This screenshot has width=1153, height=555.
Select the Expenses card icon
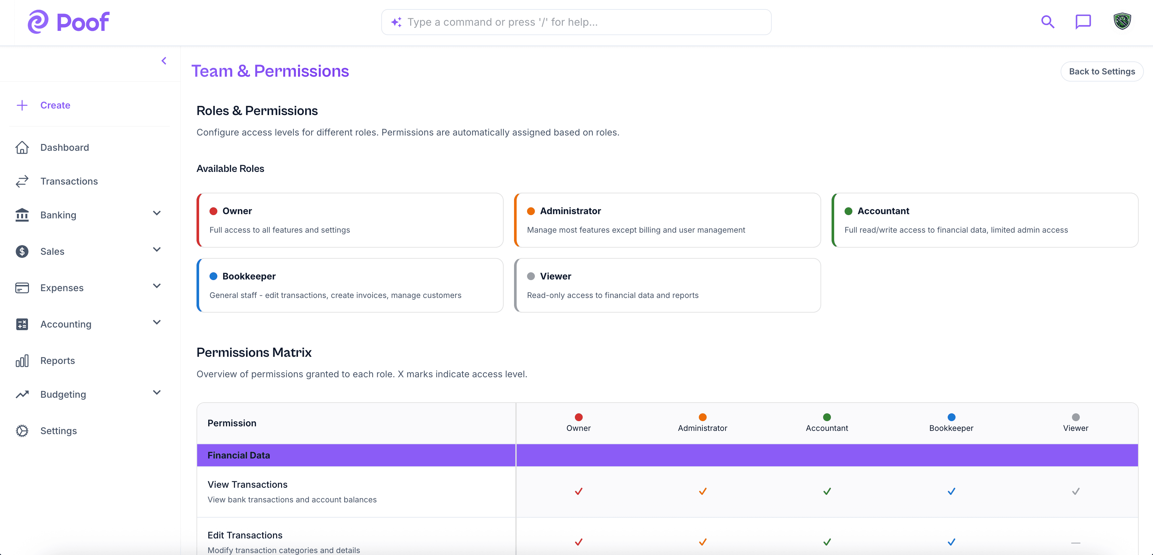pyautogui.click(x=22, y=288)
